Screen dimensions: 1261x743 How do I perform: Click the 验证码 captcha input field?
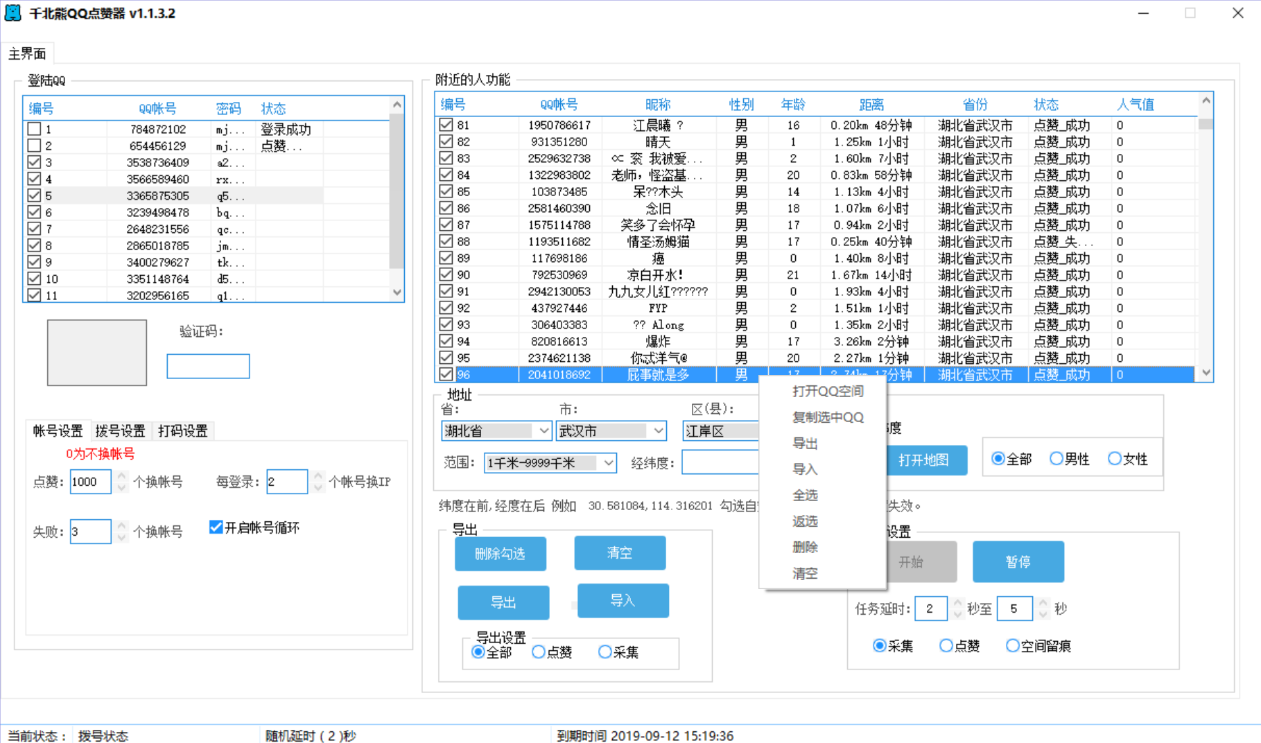[208, 366]
